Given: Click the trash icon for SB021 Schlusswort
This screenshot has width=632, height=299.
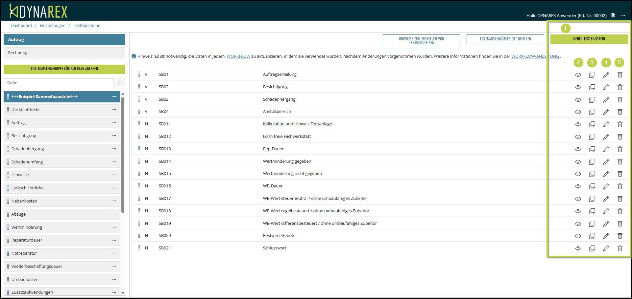Looking at the screenshot, I should tap(620, 248).
